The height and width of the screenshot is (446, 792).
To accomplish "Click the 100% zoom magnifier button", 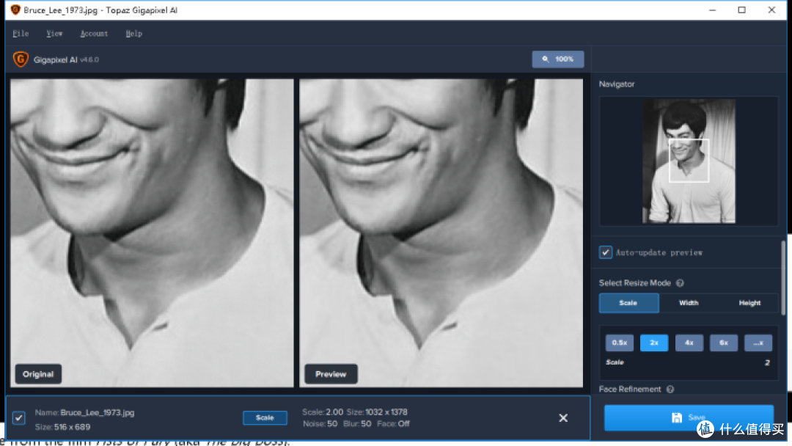I will point(557,59).
